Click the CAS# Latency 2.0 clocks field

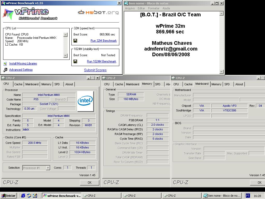(x=158, y=125)
